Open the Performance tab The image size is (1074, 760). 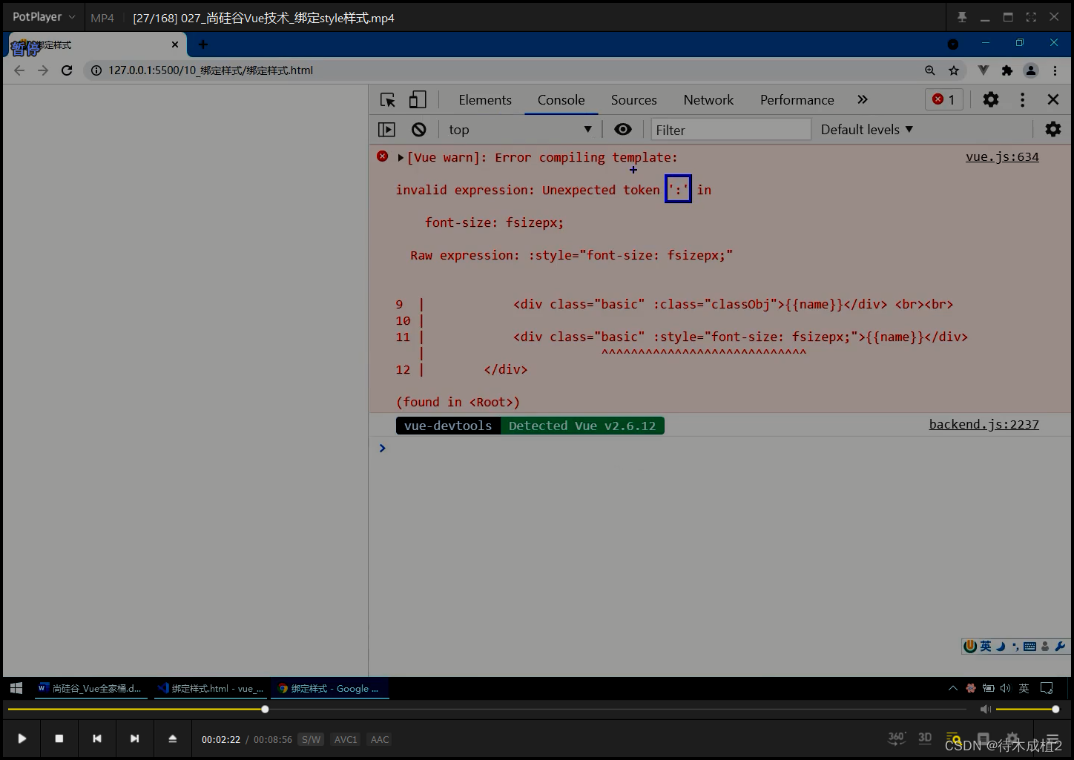[x=797, y=100]
